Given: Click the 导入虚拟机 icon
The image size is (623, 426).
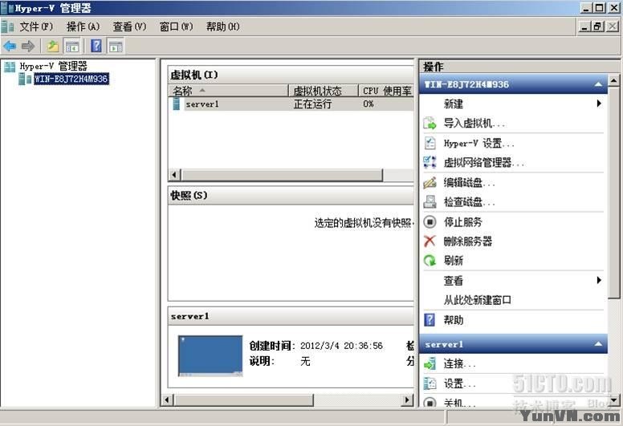Looking at the screenshot, I should [x=430, y=124].
